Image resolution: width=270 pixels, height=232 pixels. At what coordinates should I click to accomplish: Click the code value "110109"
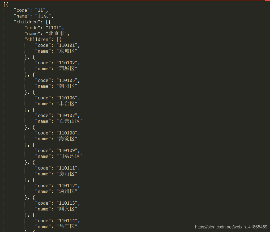tap(67, 151)
